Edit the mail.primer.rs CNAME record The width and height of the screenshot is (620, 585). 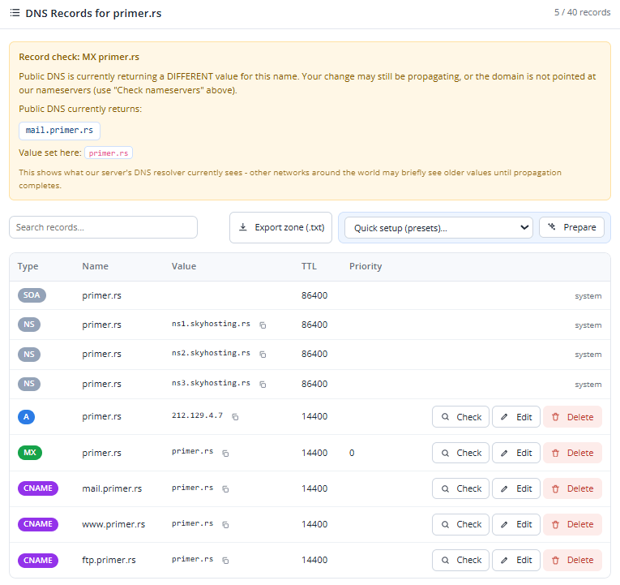516,488
